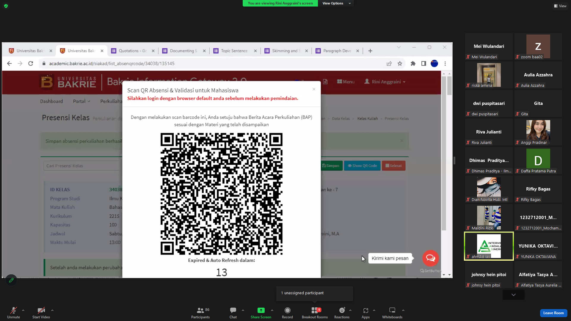Click Kelas Kuliah breadcrumb link
571x321 pixels.
(368, 119)
